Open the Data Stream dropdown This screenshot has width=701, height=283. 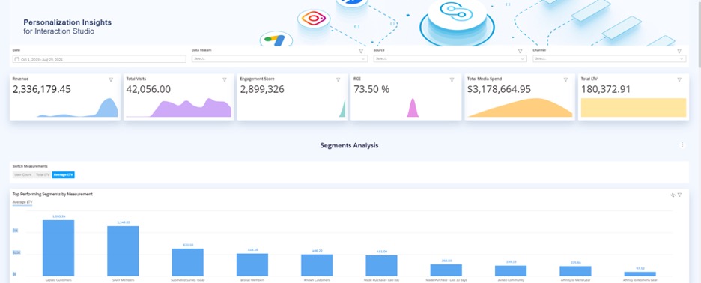(279, 58)
